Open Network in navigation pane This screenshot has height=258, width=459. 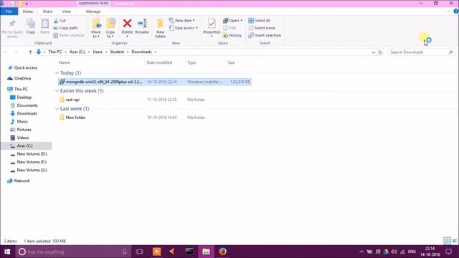click(x=22, y=181)
